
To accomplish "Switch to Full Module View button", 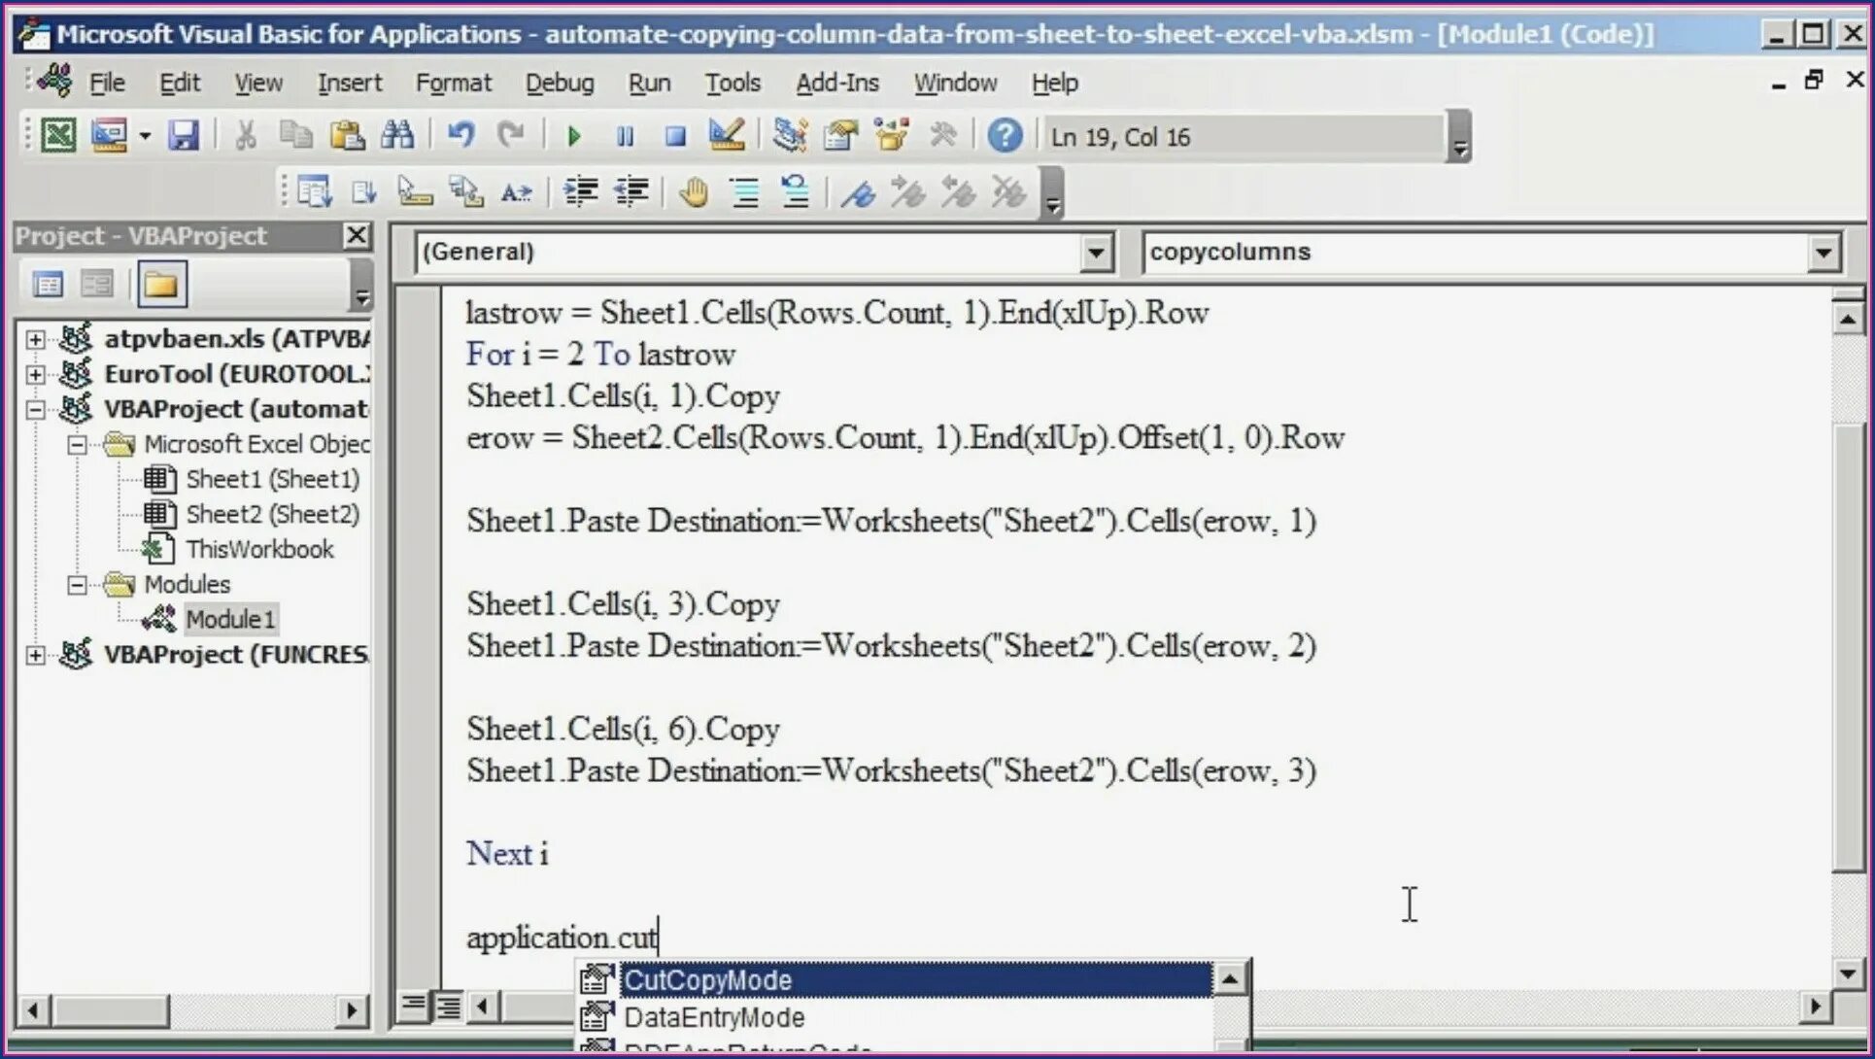I will (448, 1005).
